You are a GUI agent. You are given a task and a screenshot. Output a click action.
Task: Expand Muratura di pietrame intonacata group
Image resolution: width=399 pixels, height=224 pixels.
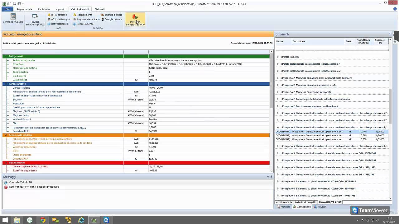pyautogui.click(x=278, y=92)
